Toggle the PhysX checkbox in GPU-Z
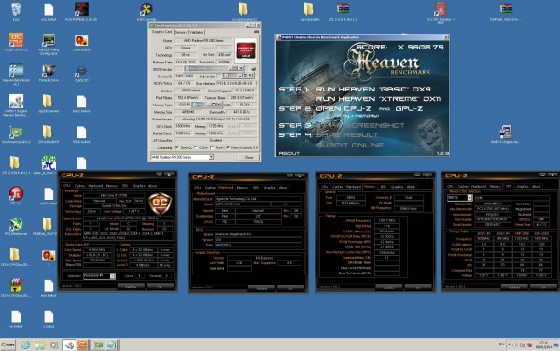 pos(212,147)
